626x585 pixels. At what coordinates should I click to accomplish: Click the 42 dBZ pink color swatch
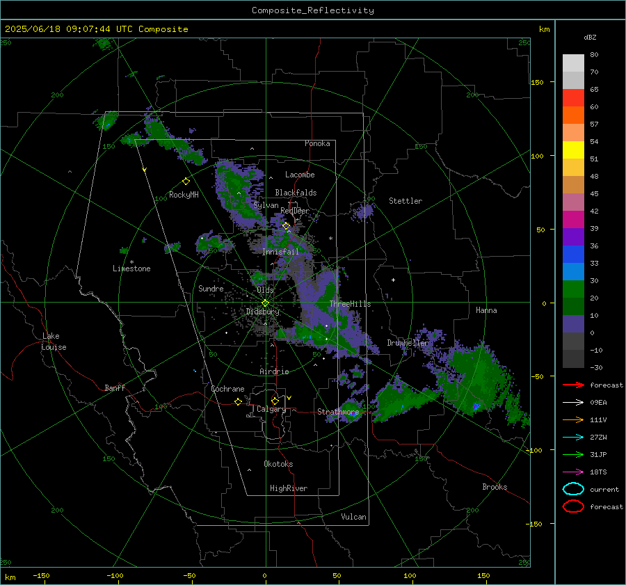click(573, 202)
